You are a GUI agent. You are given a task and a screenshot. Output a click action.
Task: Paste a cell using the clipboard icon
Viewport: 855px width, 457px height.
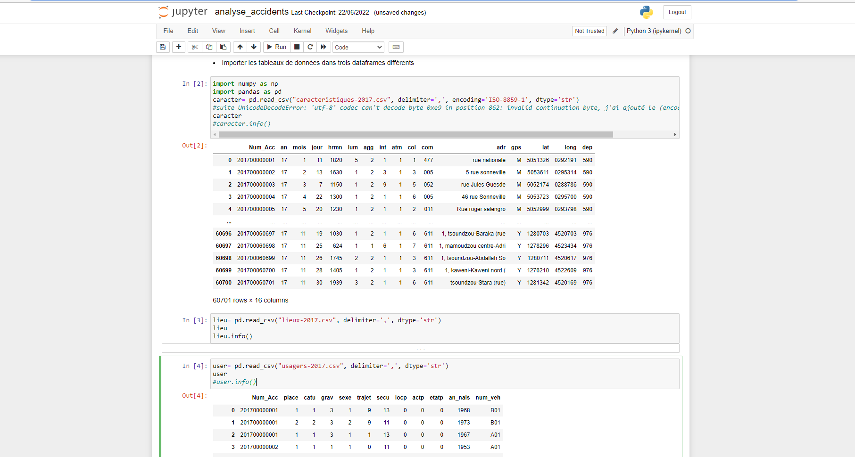click(x=223, y=47)
